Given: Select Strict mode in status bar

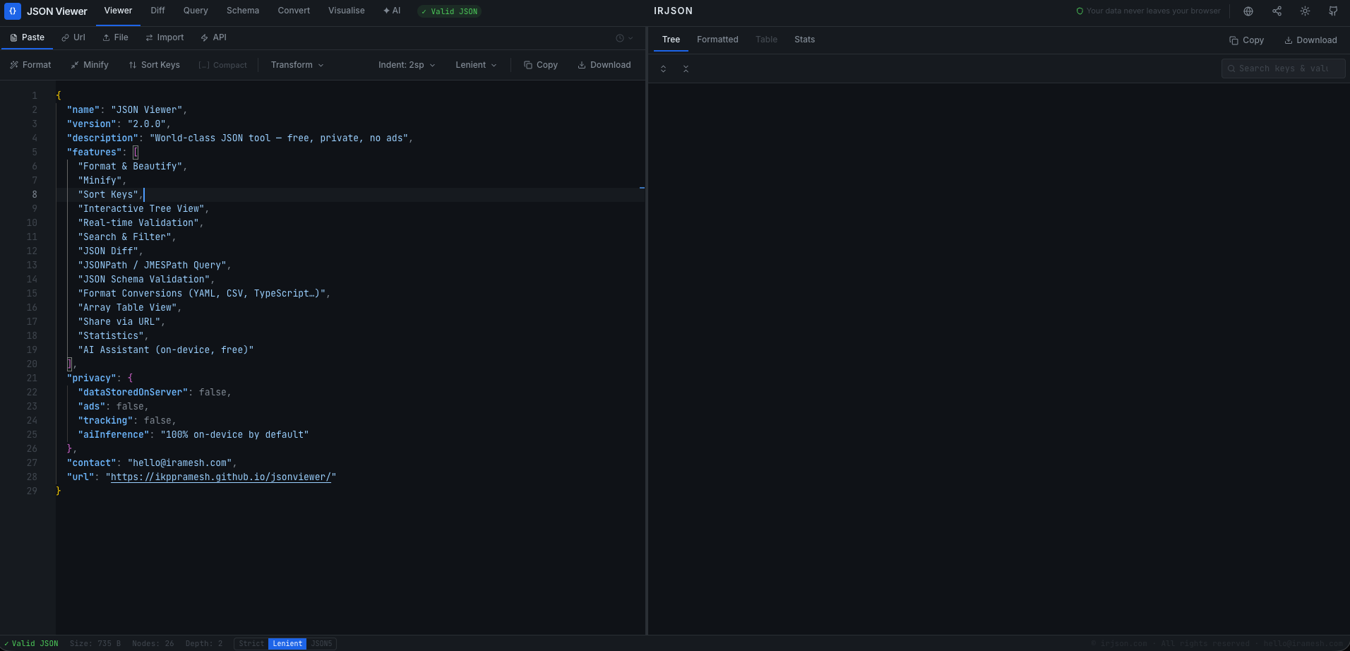Looking at the screenshot, I should coord(251,644).
